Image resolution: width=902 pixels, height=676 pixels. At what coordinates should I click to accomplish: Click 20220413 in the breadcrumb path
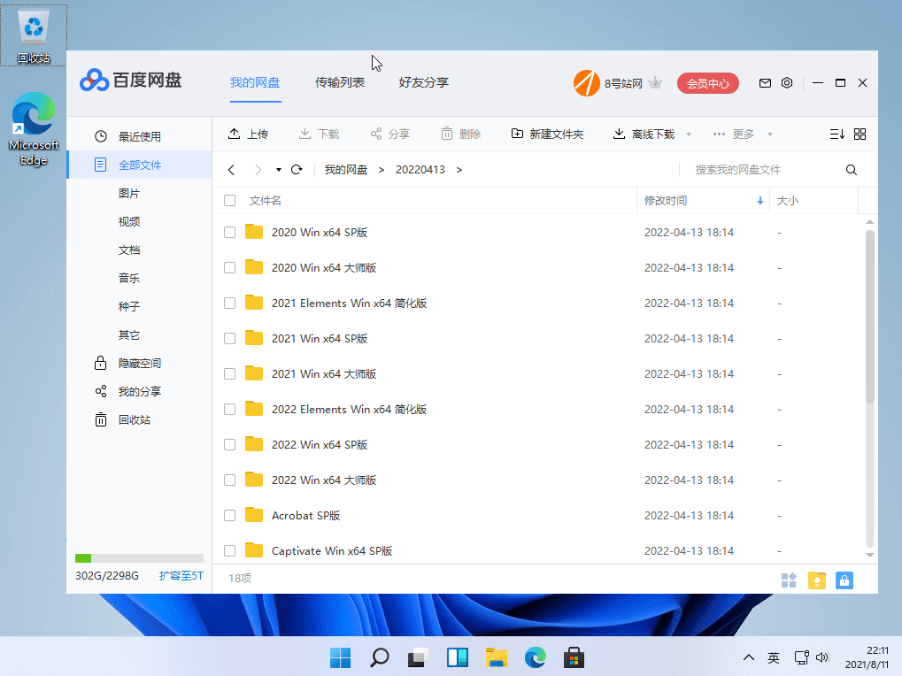[420, 170]
